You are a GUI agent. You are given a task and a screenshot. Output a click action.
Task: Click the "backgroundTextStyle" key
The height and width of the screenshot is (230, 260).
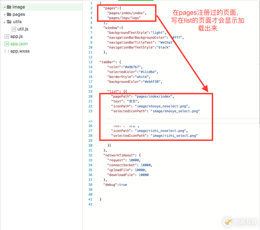pos(128,33)
